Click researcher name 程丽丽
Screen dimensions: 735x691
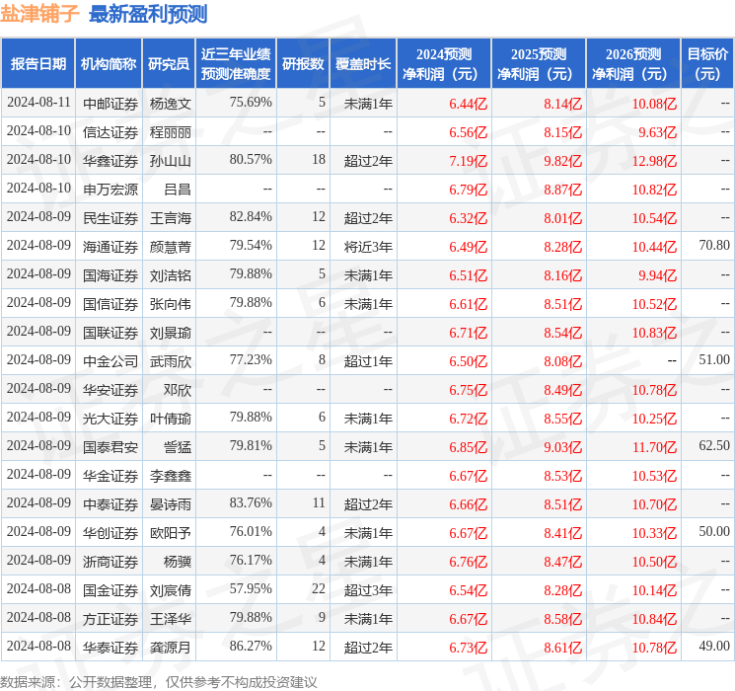tap(170, 132)
